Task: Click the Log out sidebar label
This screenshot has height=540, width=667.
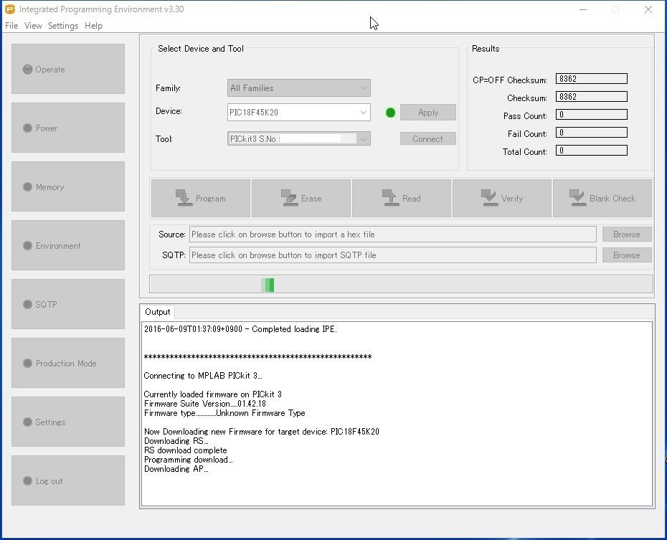Action: tap(49, 481)
